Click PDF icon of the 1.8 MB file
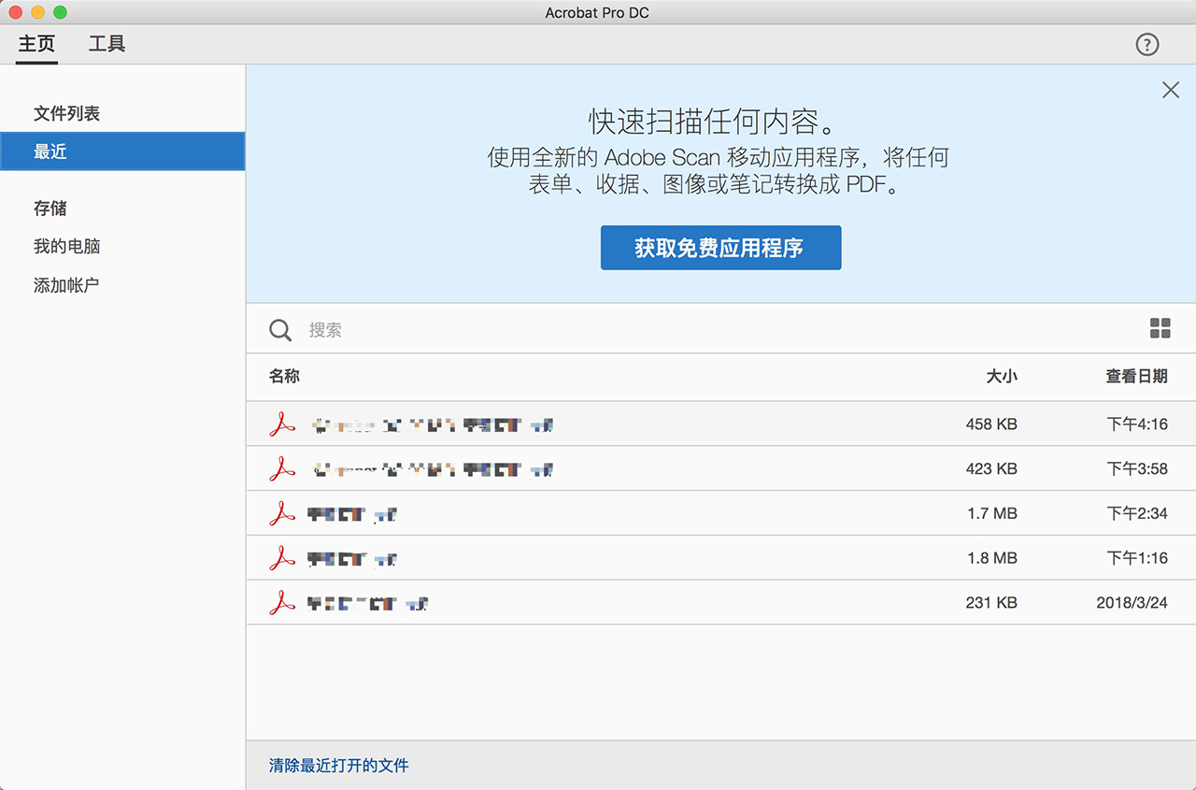This screenshot has height=790, width=1196. point(282,558)
